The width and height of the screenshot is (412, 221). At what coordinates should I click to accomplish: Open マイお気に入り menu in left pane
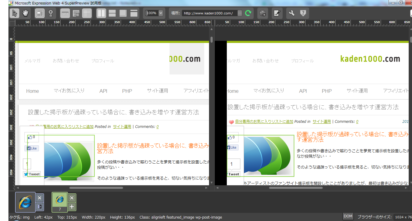click(x=69, y=91)
